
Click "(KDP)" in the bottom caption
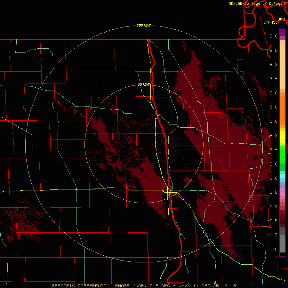[x=139, y=286]
